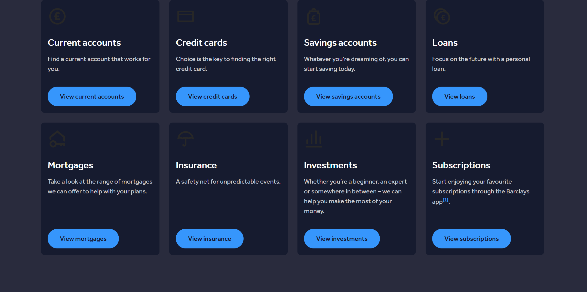The height and width of the screenshot is (292, 587).
Task: Click the Mortgages card heading
Action: [x=70, y=165]
